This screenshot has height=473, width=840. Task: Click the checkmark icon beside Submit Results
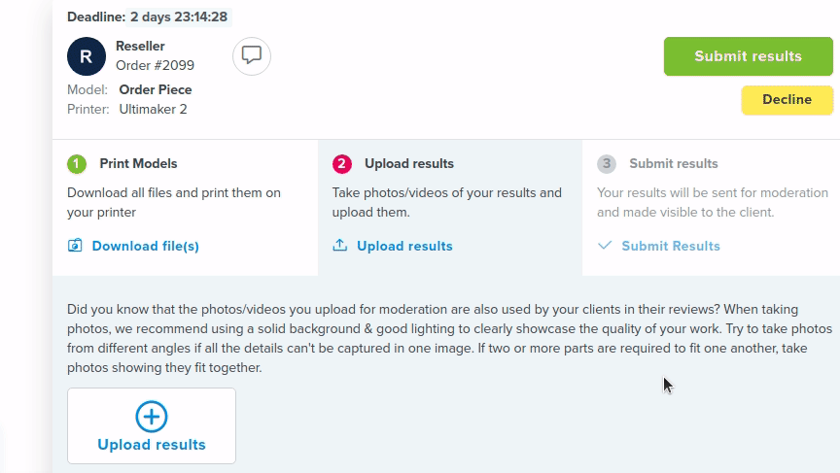[605, 245]
